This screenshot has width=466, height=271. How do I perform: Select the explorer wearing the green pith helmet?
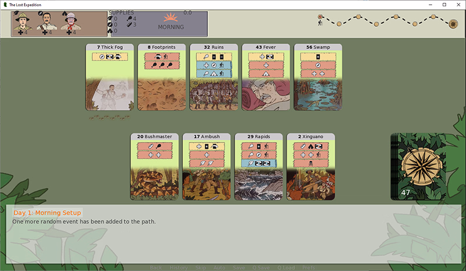(x=22, y=22)
